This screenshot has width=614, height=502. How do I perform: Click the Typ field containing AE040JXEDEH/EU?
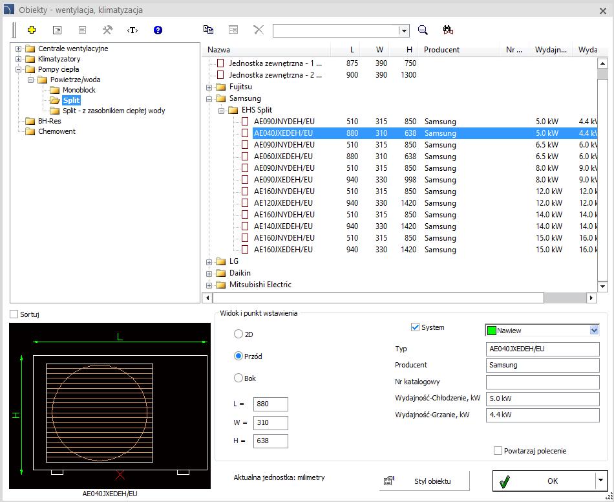pos(542,349)
